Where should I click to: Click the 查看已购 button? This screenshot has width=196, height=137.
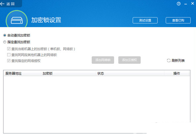[x=178, y=20]
